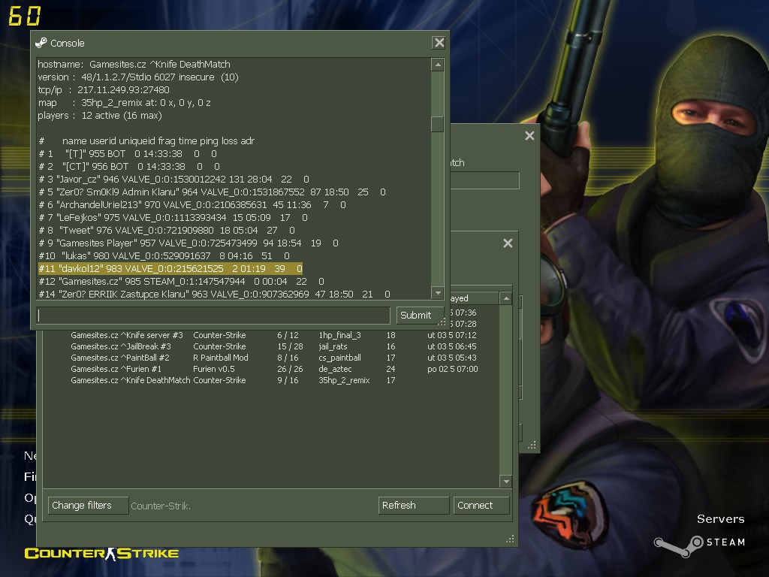The width and height of the screenshot is (769, 577).
Task: Click server list scrollbar up arrow
Action: (506, 298)
